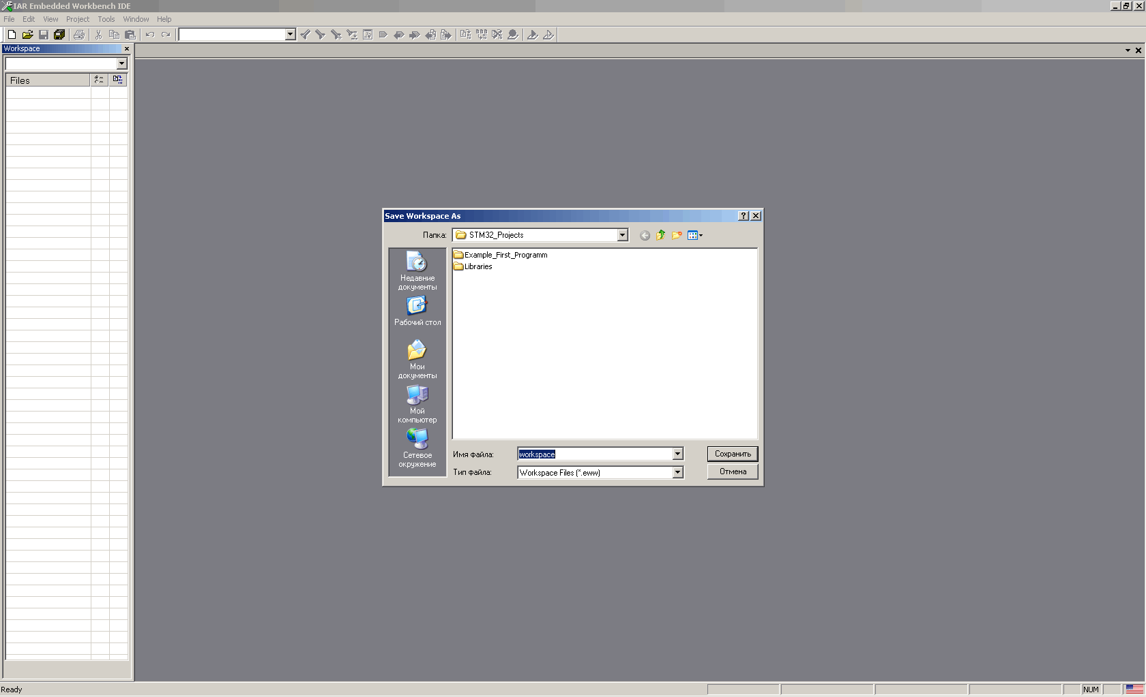Cancel the dialog with Отмена
The height and width of the screenshot is (697, 1146).
coord(733,471)
